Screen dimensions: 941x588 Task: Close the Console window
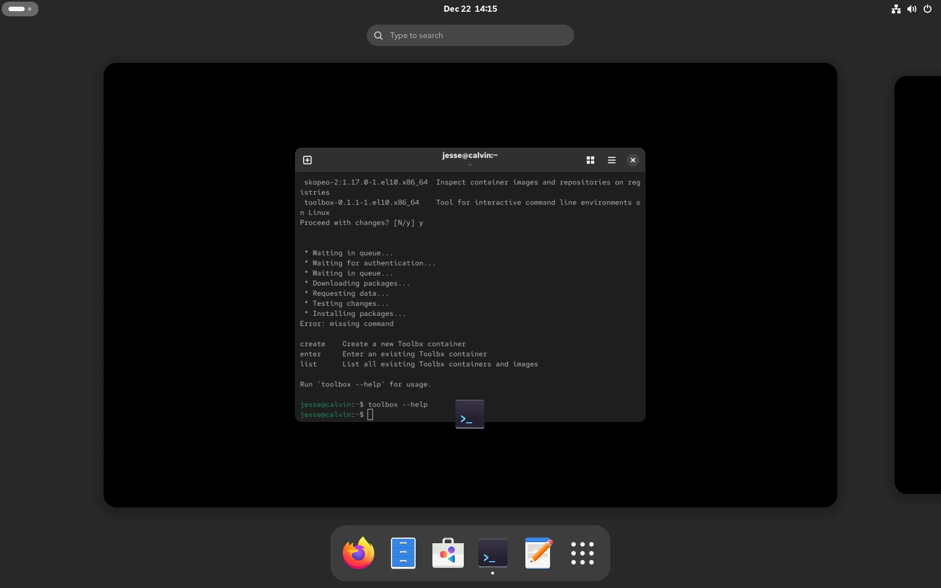pyautogui.click(x=632, y=160)
